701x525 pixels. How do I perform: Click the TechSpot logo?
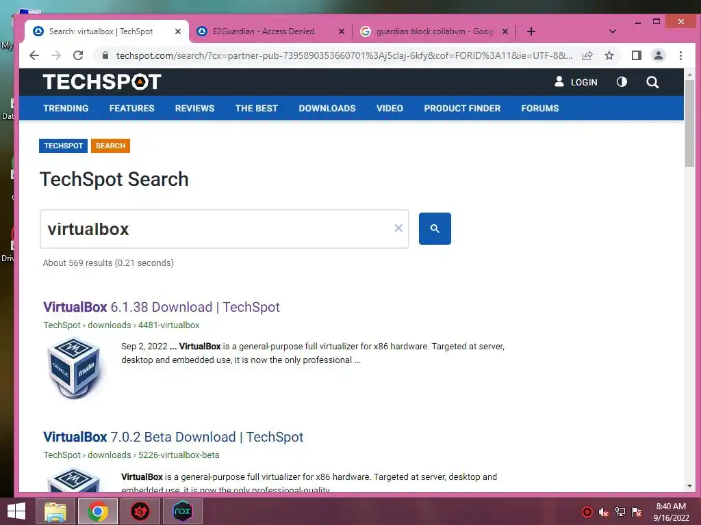102,82
